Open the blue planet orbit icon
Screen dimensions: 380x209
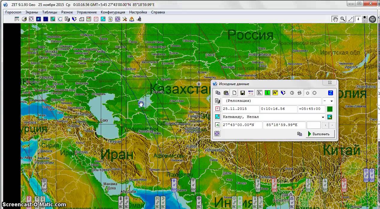click(39, 19)
